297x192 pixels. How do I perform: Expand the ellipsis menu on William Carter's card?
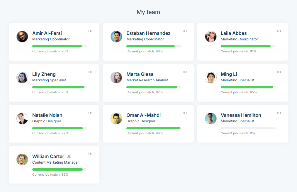point(90,154)
